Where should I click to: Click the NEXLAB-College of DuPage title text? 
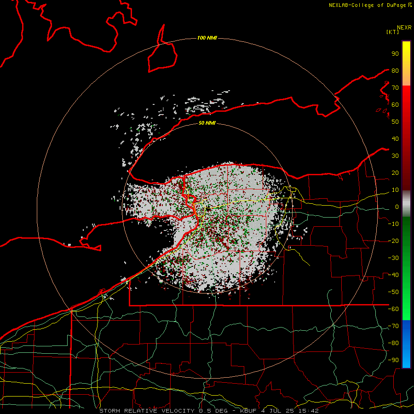point(368,5)
